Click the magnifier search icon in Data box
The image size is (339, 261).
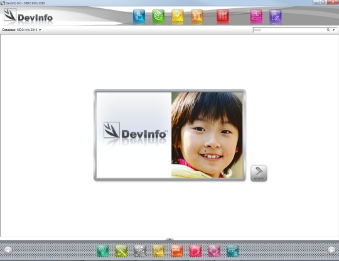click(328, 30)
